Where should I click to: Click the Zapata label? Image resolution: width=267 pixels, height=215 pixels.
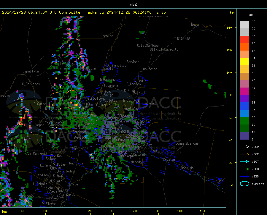[73, 184]
